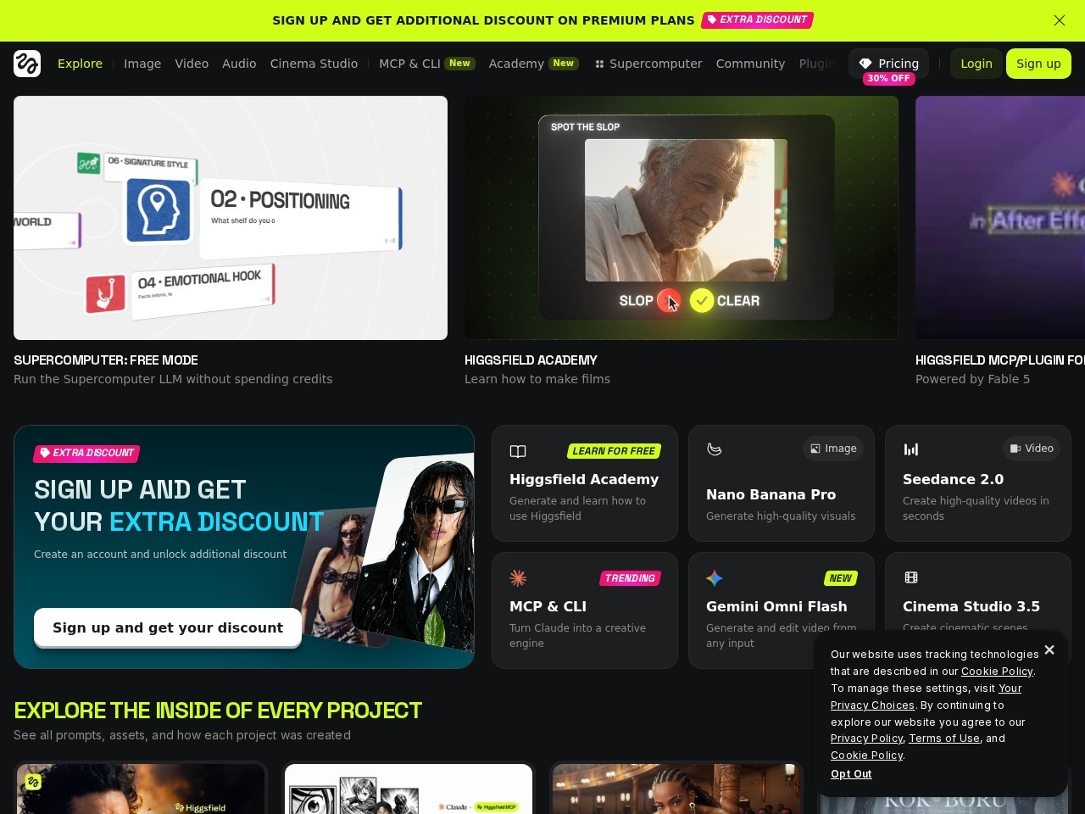
Task: Open the Claude manga project thumbnail
Action: point(409,789)
